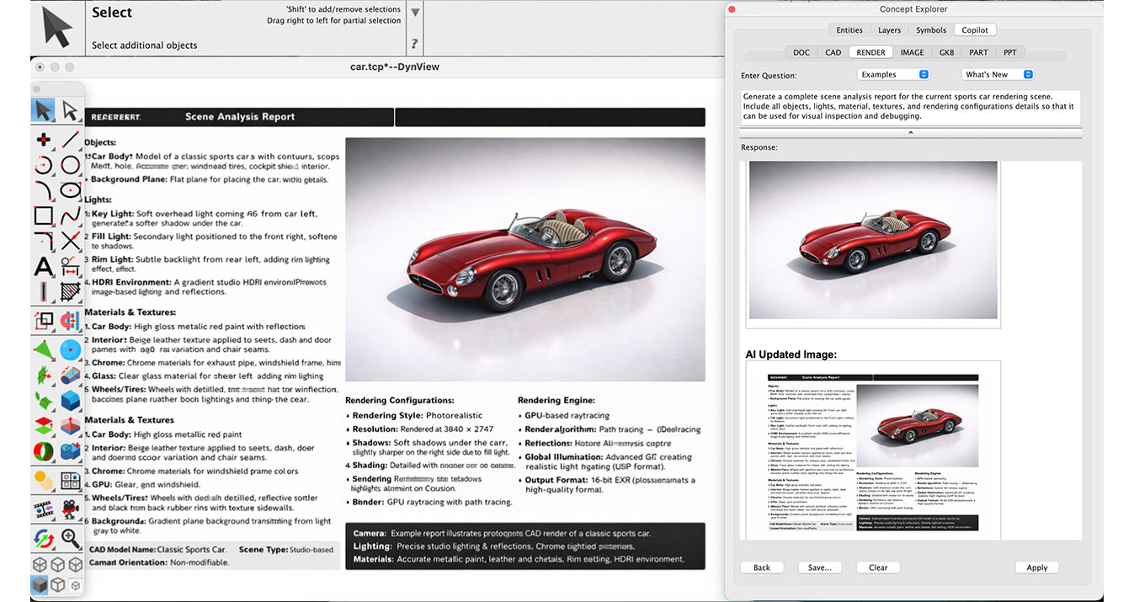This screenshot has height=602, width=1134.
Task: Select the CAD mode tab
Action: [833, 52]
